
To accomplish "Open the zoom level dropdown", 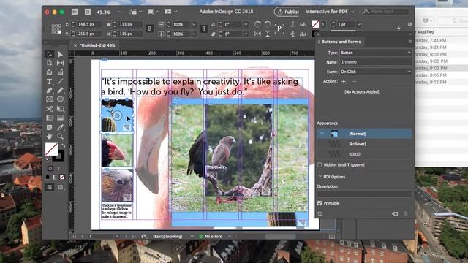I will pos(120,12).
